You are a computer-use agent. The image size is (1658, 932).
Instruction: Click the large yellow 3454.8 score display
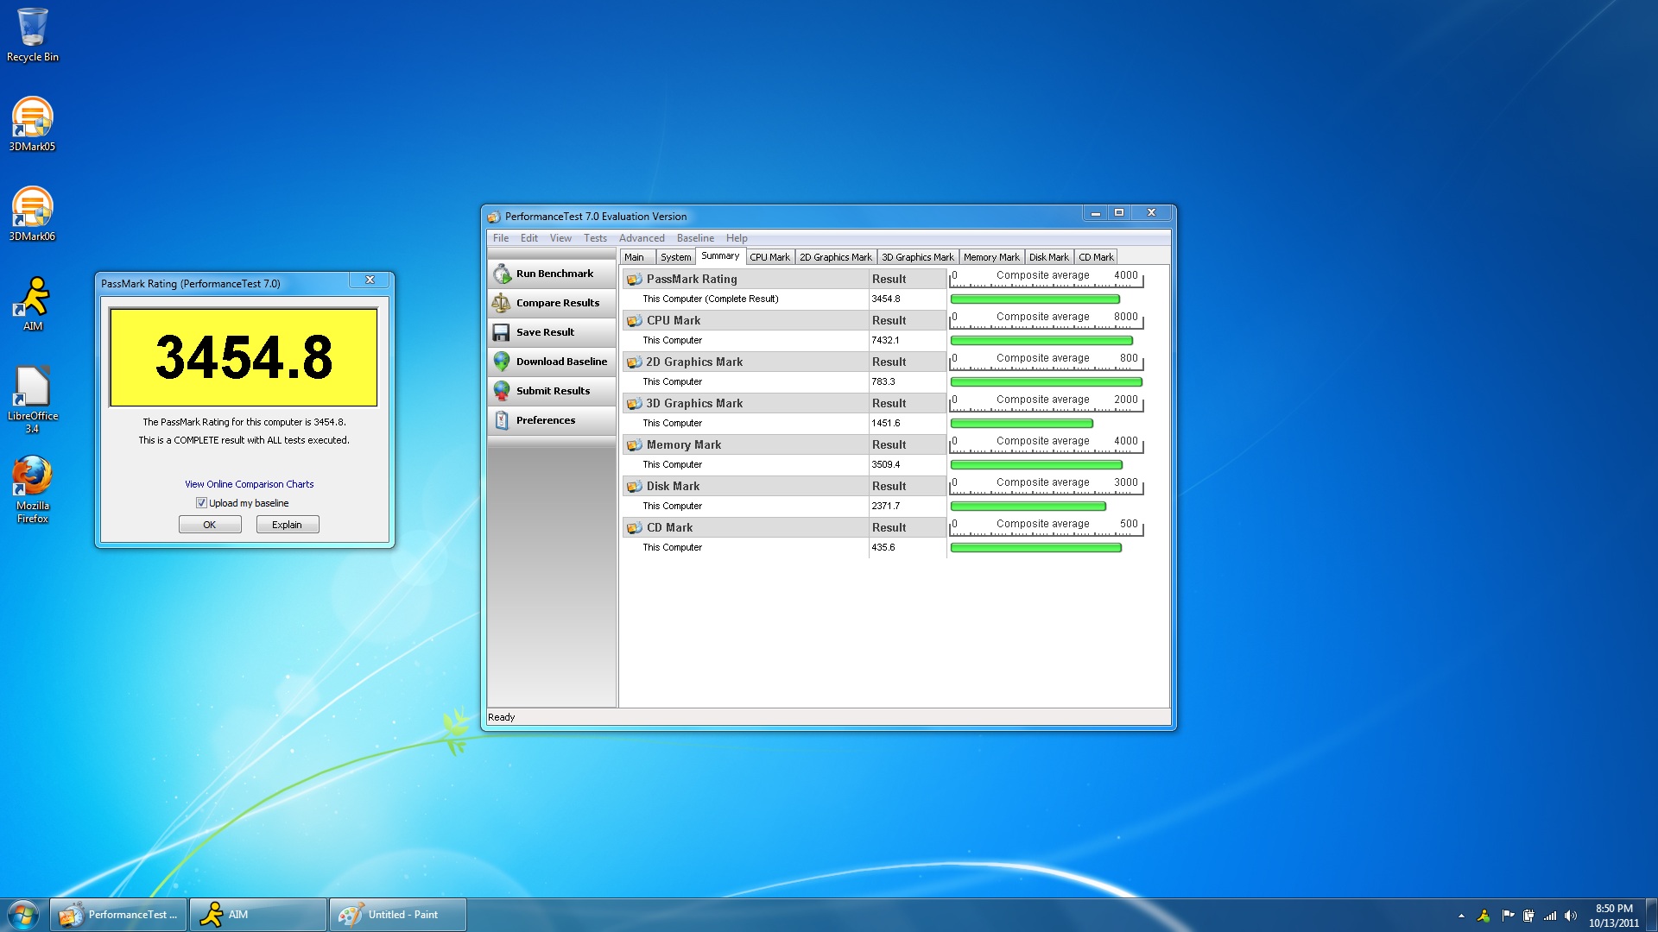click(x=244, y=357)
